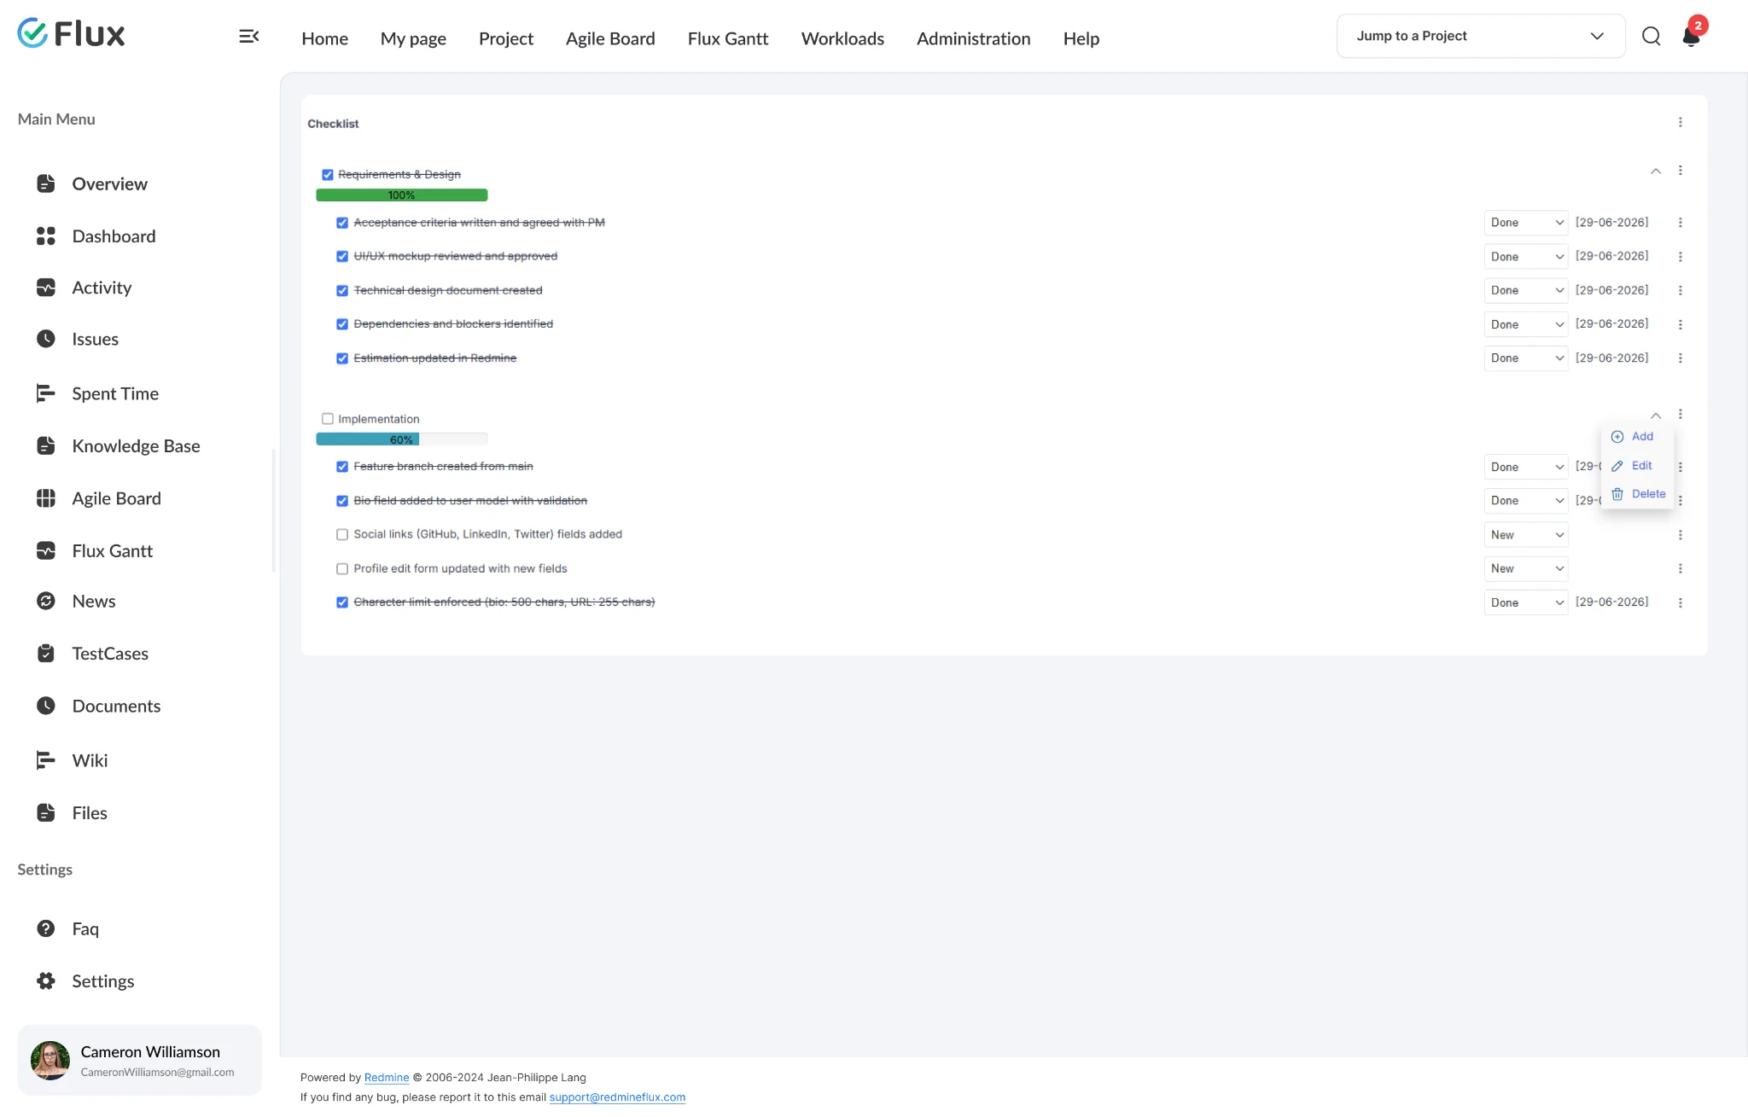
Task: Open status dropdown for UI/UX mockup reviewed
Action: click(x=1525, y=257)
